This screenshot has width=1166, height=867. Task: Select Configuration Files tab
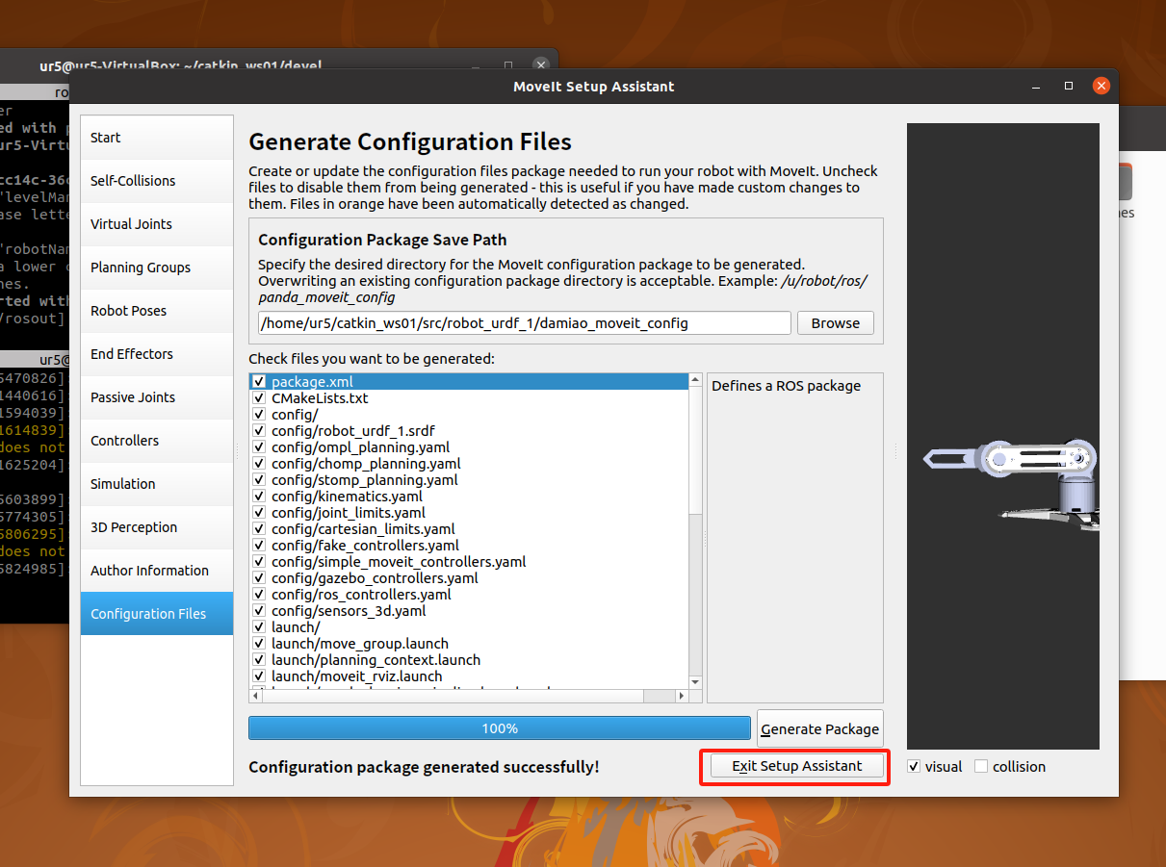pyautogui.click(x=157, y=614)
